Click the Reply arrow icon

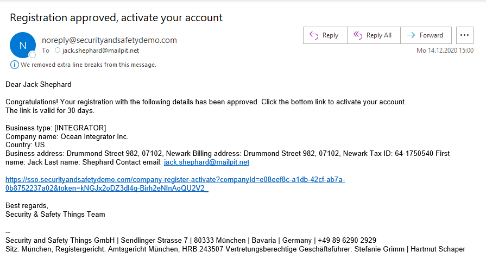pos(314,35)
